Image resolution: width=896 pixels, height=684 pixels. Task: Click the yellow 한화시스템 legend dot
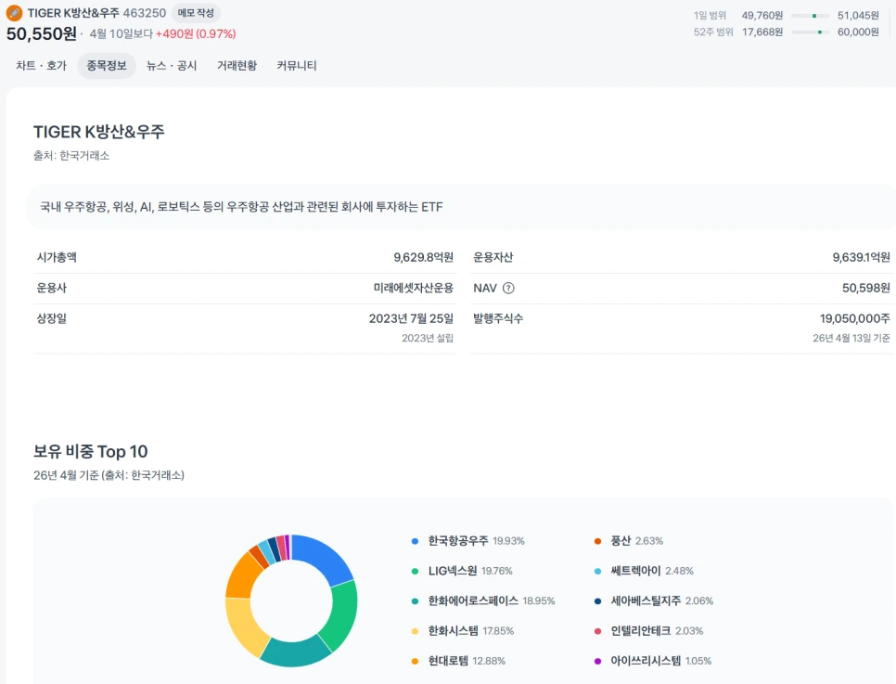[415, 631]
